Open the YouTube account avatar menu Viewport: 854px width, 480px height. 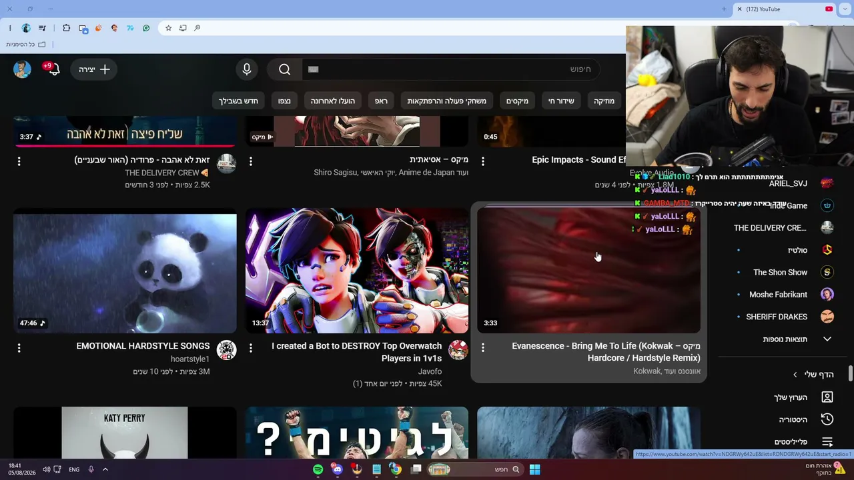(x=22, y=69)
